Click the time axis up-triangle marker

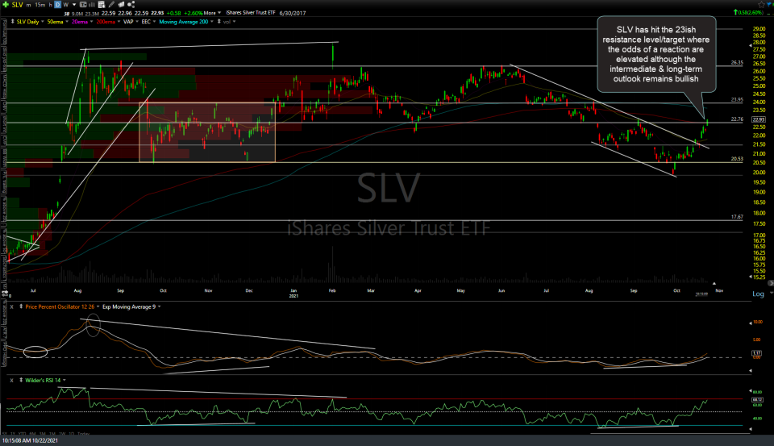point(714,283)
